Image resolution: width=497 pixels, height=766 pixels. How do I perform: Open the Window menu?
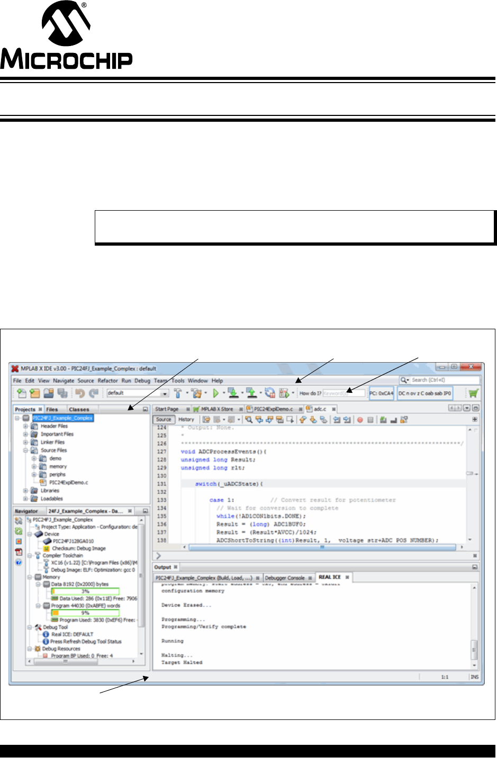[198, 381]
